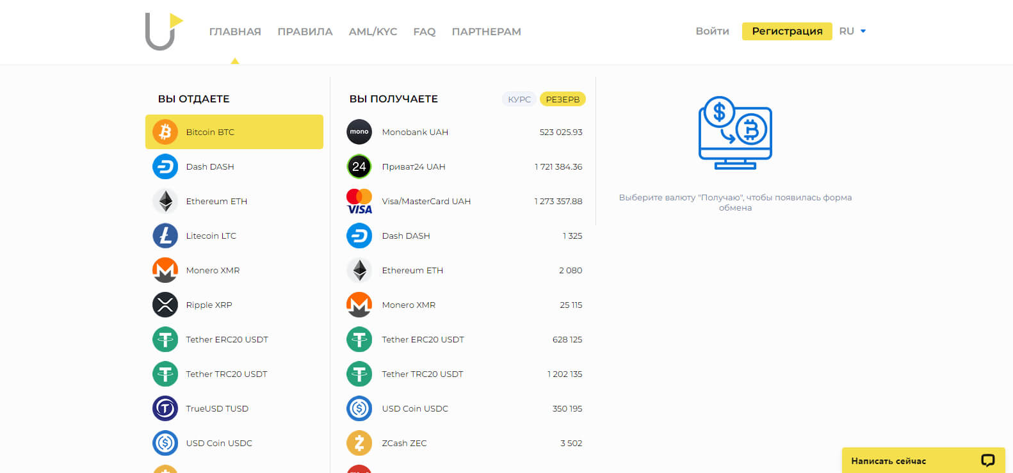
Task: Open the FAQ page
Action: click(425, 31)
